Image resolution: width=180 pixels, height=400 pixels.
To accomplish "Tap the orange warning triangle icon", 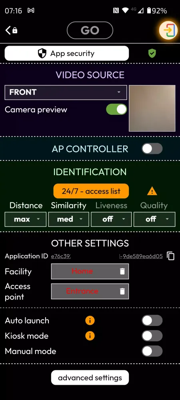I will (x=152, y=191).
